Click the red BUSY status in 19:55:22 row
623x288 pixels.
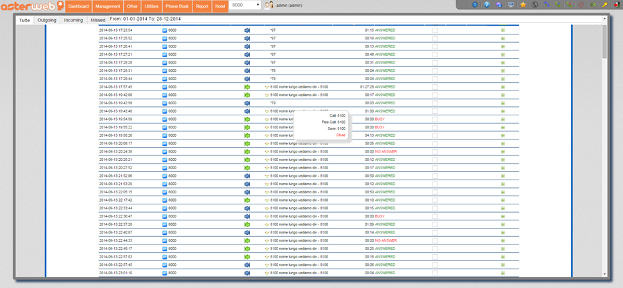tap(379, 127)
